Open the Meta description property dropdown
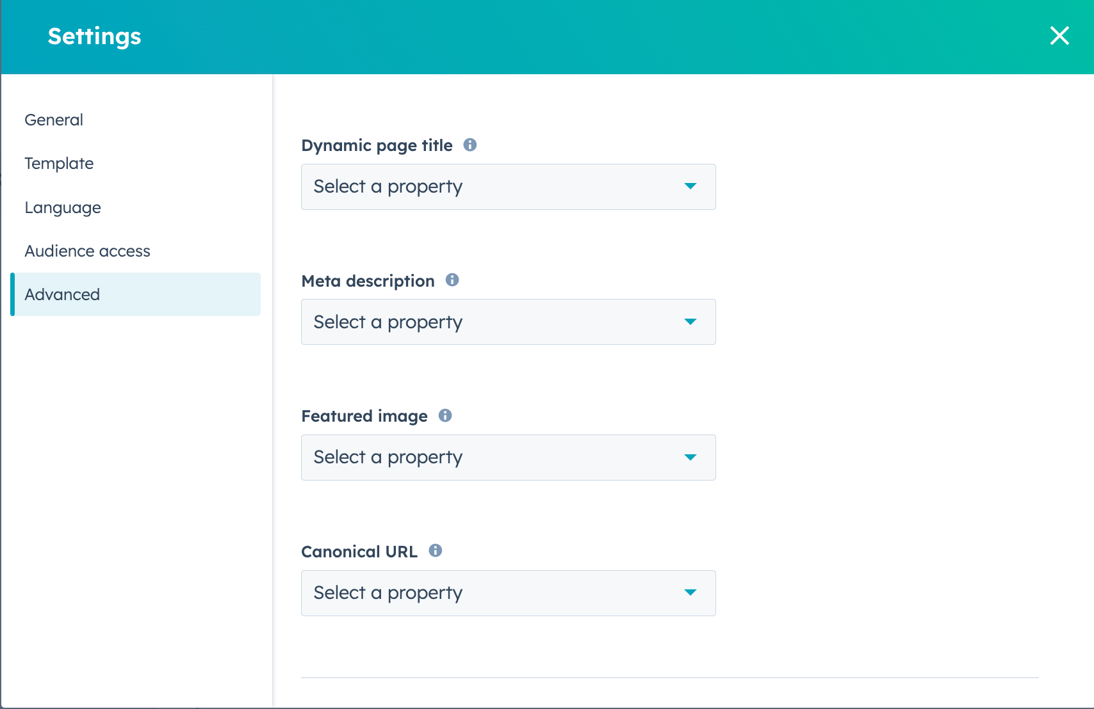The width and height of the screenshot is (1094, 709). (x=509, y=322)
